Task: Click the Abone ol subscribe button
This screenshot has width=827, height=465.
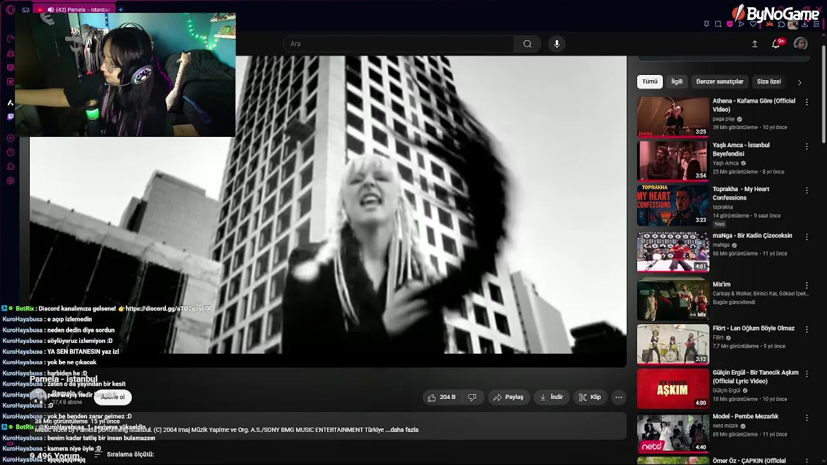Action: point(112,397)
